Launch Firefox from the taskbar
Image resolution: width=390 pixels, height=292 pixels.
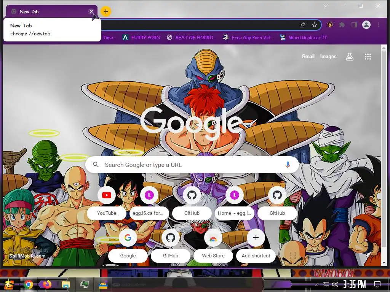47,284
